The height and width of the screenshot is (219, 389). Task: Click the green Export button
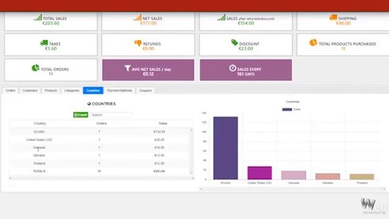(x=81, y=115)
